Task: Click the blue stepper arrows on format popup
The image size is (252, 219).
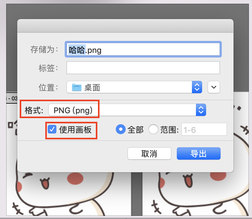Action: click(x=201, y=110)
